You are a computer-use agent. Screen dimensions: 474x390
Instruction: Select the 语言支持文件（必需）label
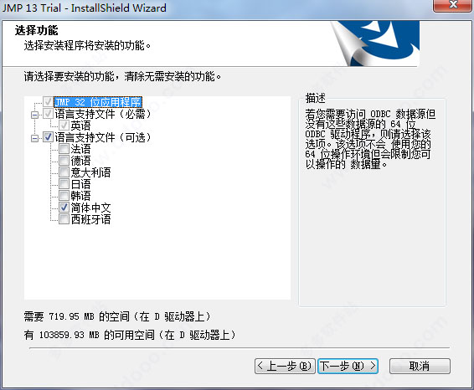click(x=103, y=114)
